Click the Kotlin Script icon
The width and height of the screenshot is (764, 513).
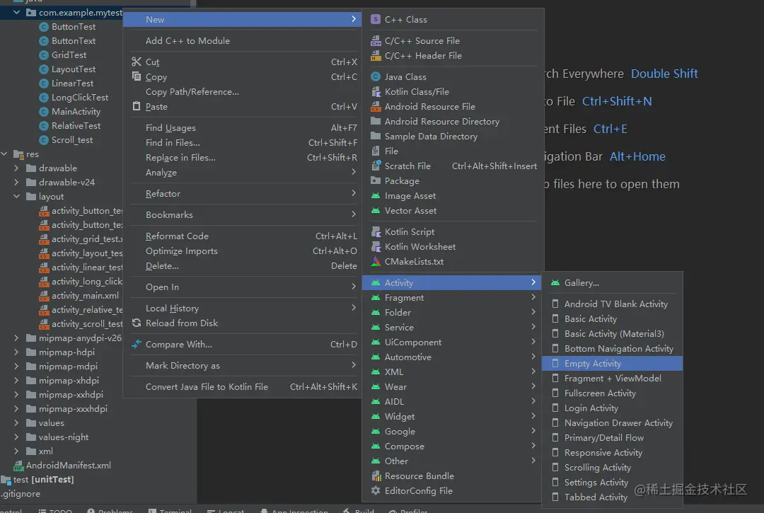(375, 231)
